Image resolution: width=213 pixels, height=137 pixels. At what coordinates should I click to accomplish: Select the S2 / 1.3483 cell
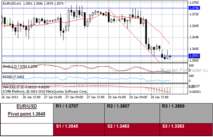[x=132, y=130]
